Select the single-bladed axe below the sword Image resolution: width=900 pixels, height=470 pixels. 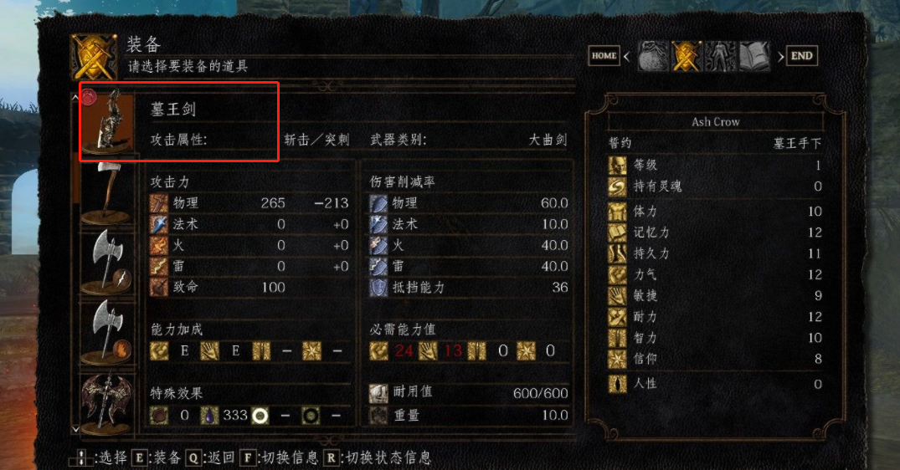[x=107, y=193]
